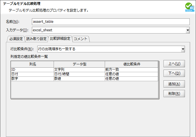Click the 追加(A) button

[x=174, y=84]
